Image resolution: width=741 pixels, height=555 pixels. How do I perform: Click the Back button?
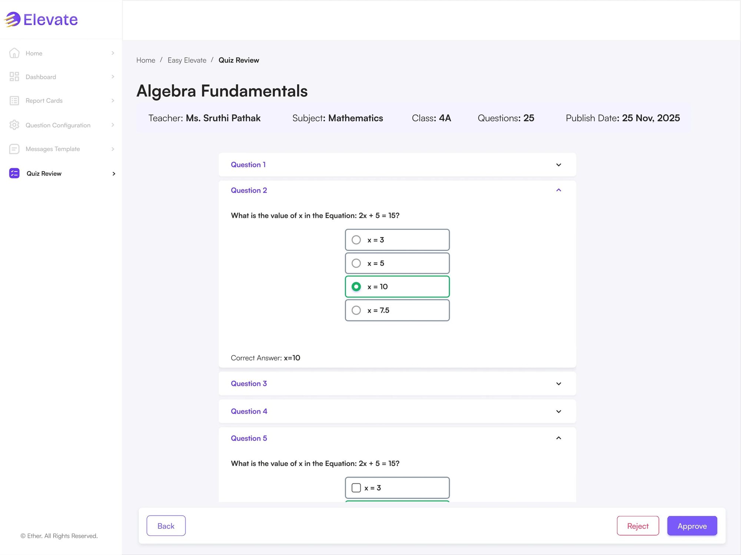coord(166,526)
